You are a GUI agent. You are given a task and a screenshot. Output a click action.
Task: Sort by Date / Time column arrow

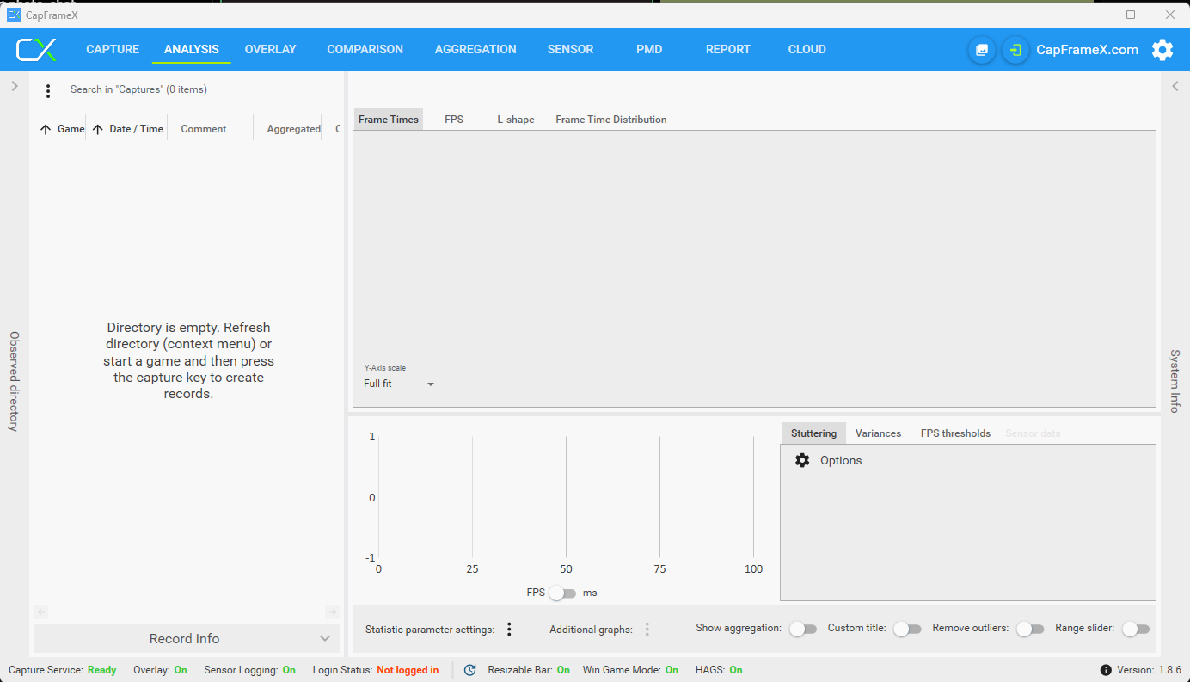point(97,129)
